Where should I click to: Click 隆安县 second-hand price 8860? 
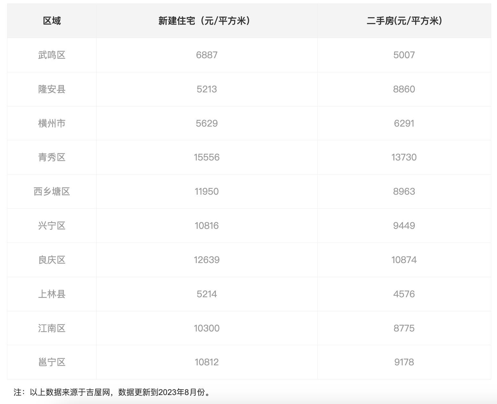pyautogui.click(x=404, y=89)
